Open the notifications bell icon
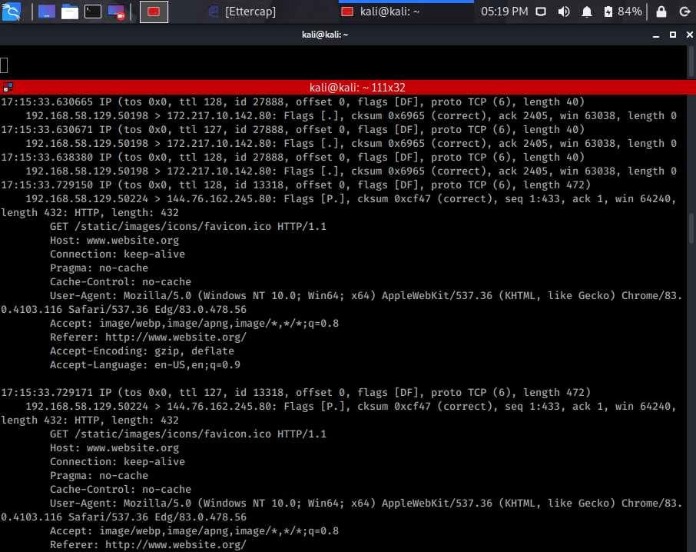696x552 pixels. coord(587,12)
